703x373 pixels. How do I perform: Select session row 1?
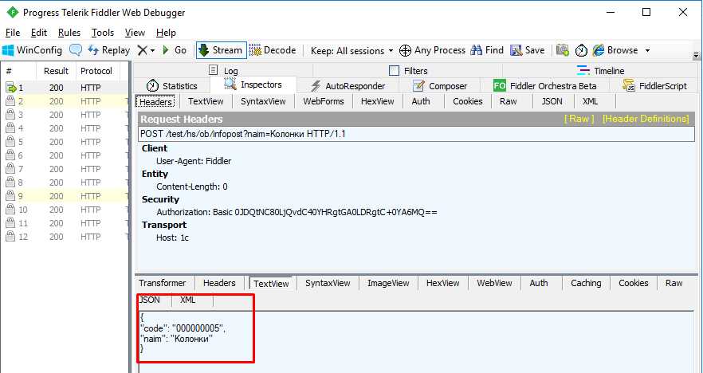tap(65, 88)
